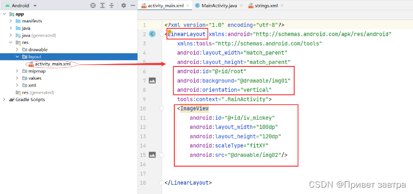This screenshot has width=413, height=194.
Task: Select the drawable folder row
Action: click(x=68, y=49)
